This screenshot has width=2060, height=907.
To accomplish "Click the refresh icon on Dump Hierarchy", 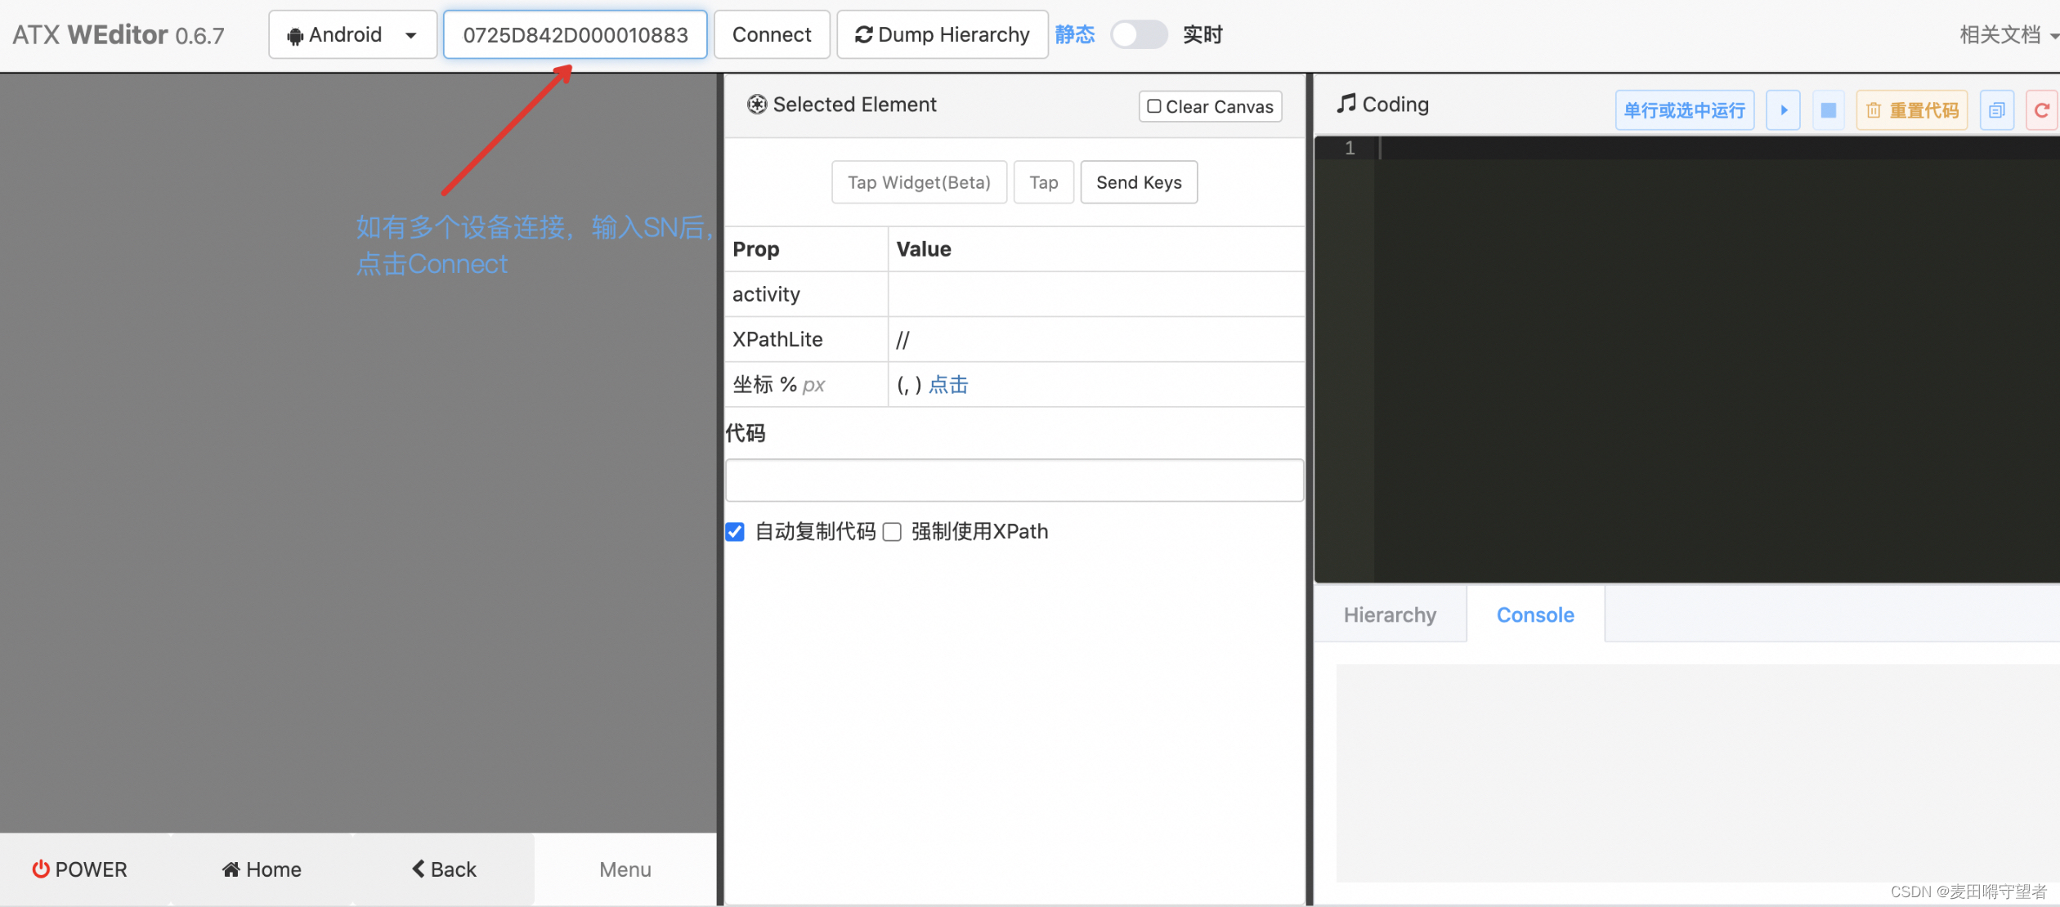I will [x=864, y=34].
